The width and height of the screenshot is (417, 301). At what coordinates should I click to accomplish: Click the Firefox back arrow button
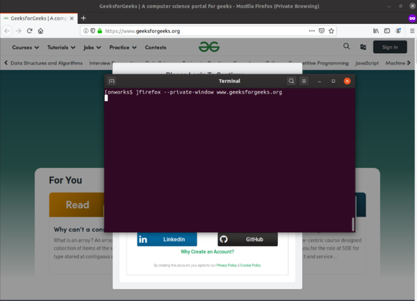point(7,31)
